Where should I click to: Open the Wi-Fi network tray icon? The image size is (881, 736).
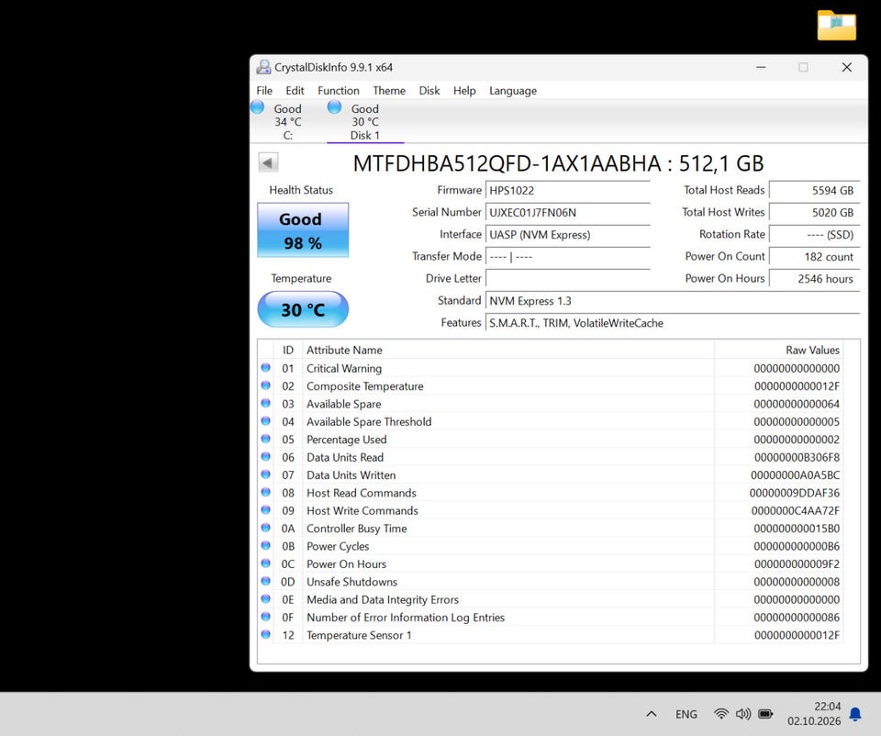point(721,714)
